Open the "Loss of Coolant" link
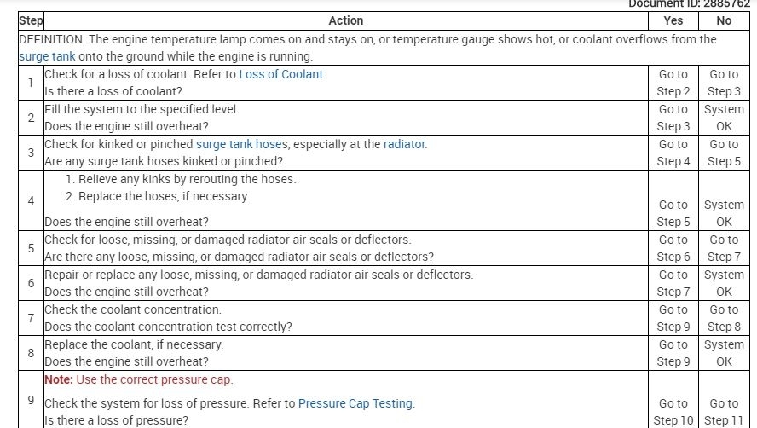 281,74
